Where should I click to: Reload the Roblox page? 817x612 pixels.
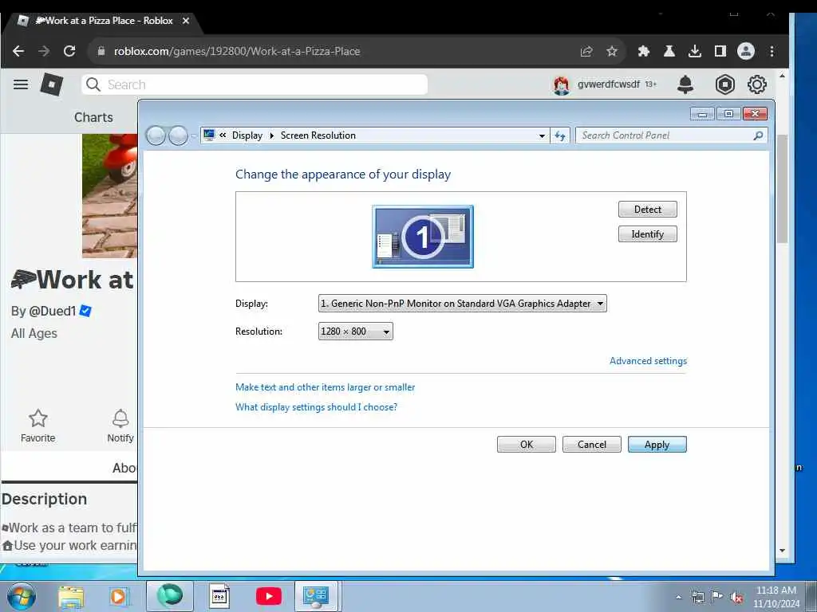(69, 51)
